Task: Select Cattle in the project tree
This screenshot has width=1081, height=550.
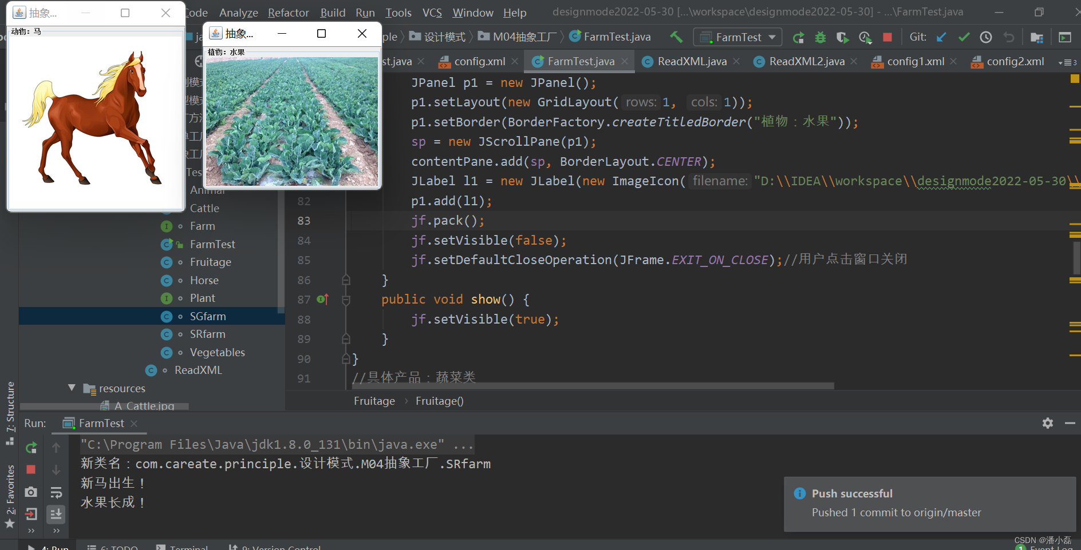Action: pos(204,208)
